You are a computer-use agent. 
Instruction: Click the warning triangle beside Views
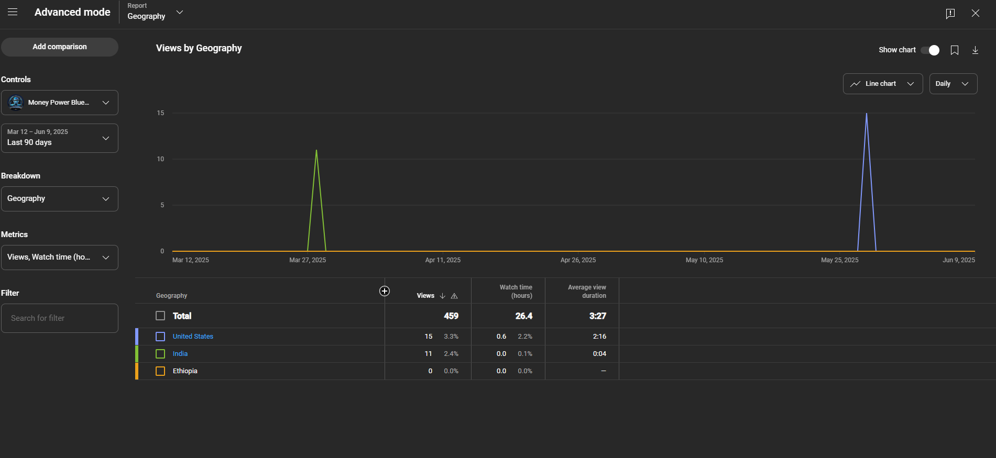click(454, 296)
